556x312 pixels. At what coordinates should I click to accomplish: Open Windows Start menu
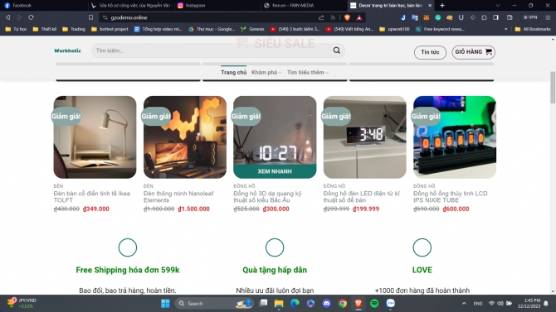pos(165,304)
